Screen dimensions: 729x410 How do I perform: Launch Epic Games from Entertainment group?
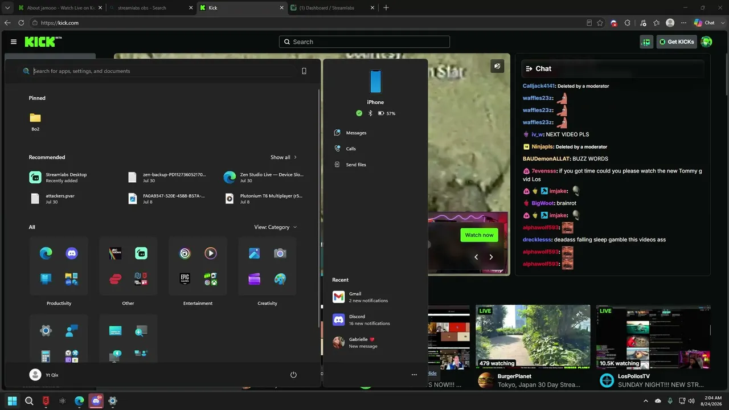point(185,279)
